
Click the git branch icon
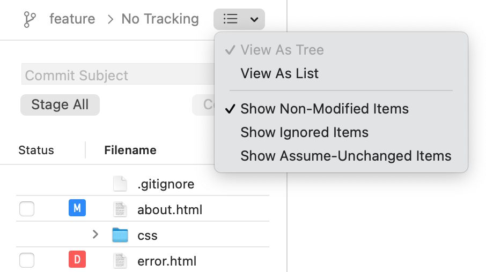click(30, 20)
